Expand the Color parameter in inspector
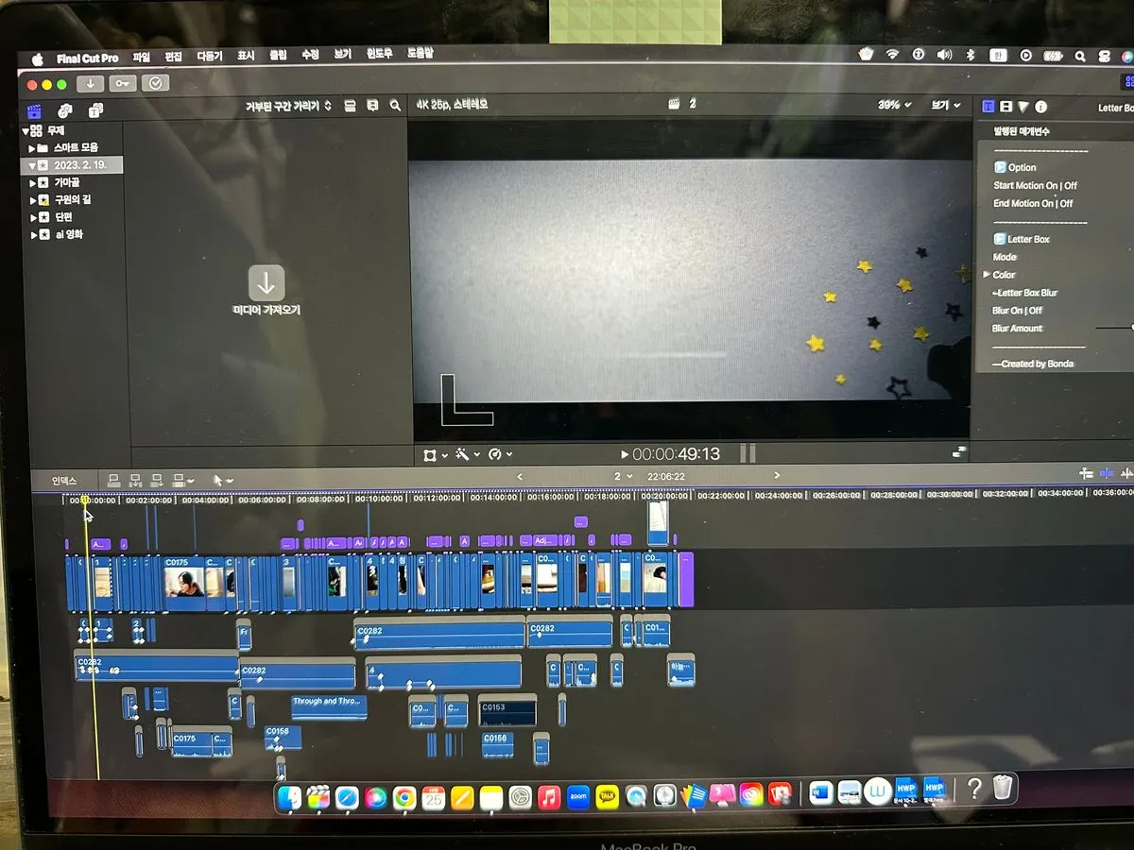 (987, 275)
